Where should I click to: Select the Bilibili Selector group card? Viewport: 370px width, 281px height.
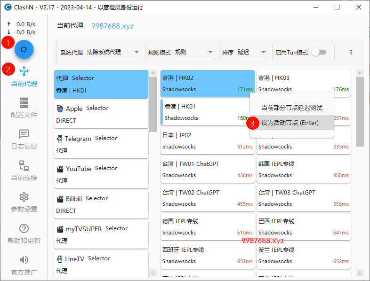101,204
